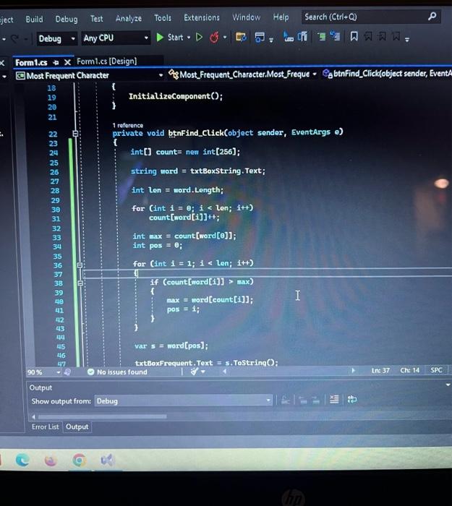Open the Help menu
Screen dimensions: 452x506
pos(281,17)
